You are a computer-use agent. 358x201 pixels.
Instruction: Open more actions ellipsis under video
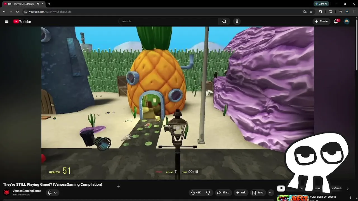[271, 193]
